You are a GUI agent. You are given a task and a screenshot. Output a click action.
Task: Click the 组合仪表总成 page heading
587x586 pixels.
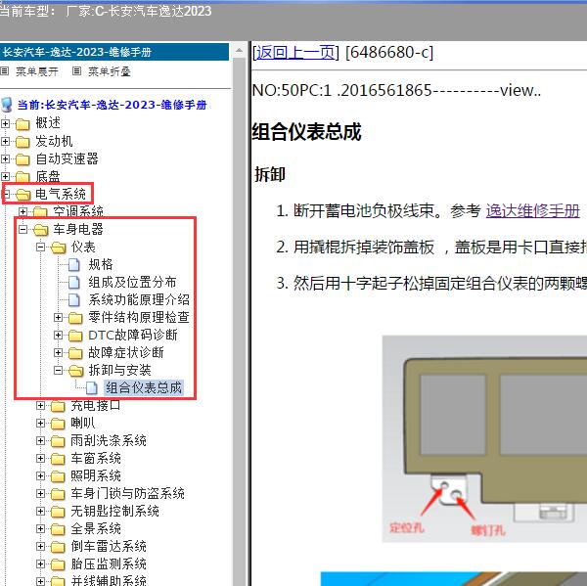click(306, 132)
